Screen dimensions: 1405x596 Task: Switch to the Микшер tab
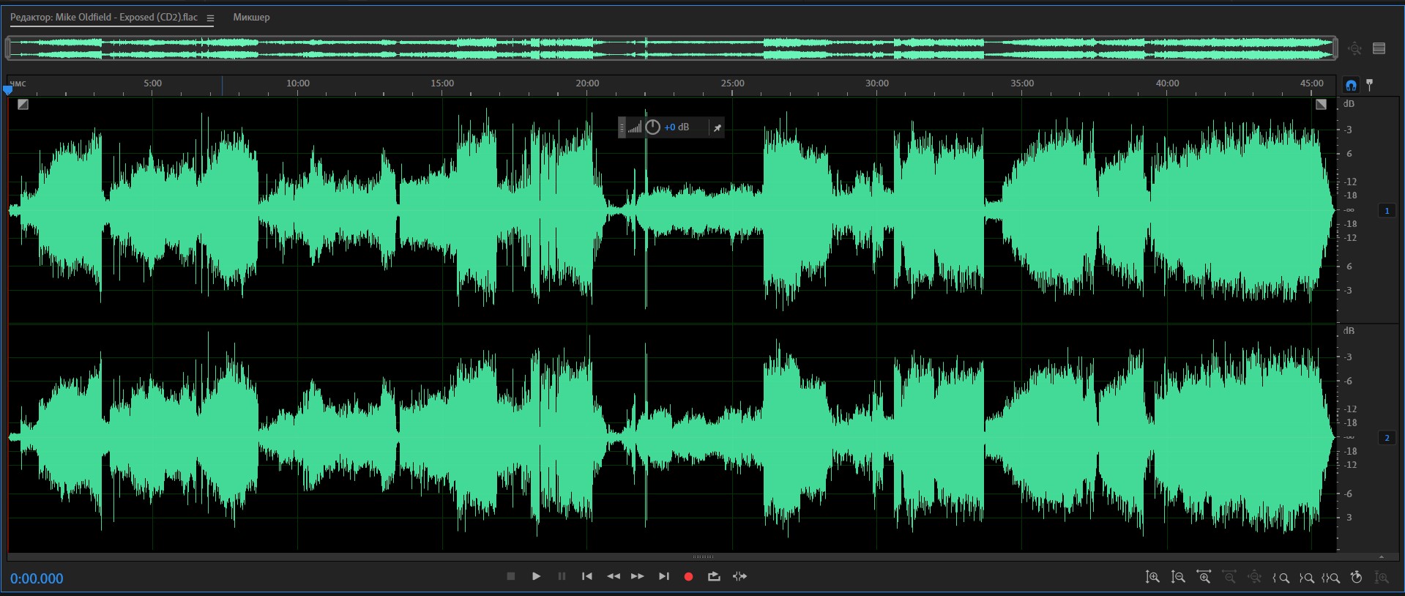(x=251, y=18)
